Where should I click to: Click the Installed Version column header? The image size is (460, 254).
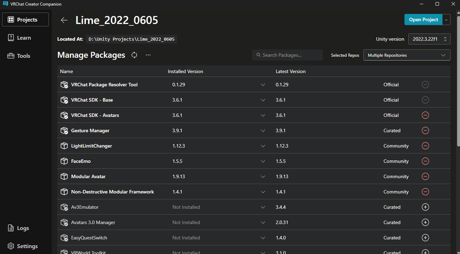[186, 72]
